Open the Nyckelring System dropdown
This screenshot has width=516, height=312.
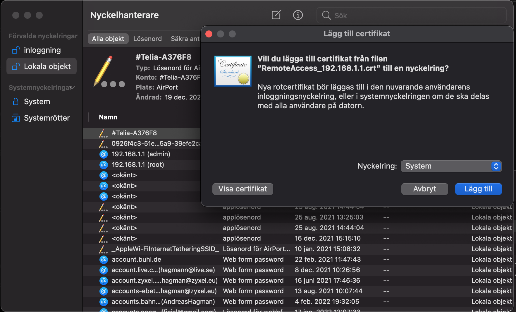[x=451, y=166]
